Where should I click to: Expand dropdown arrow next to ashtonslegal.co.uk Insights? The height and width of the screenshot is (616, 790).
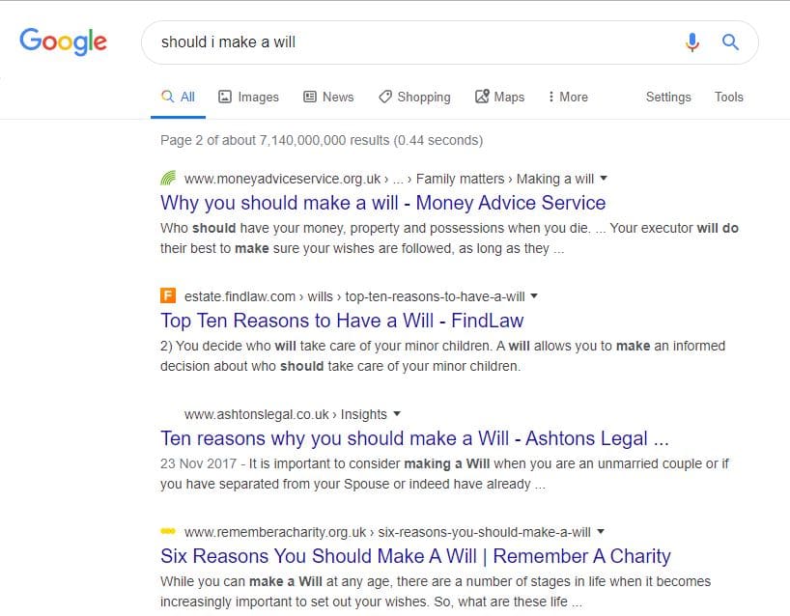(397, 414)
